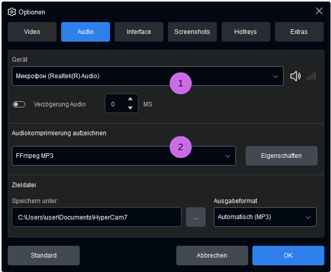The image size is (331, 272).
Task: Confirm settings with the OK button
Action: 288,255
